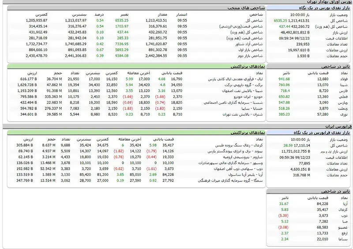Click value '1,629.728 B' in برکت row

(27, 85)
